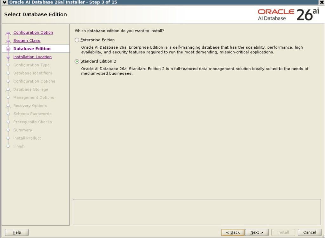Open the Help dialog
The width and height of the screenshot is (325, 238).
coord(17,232)
